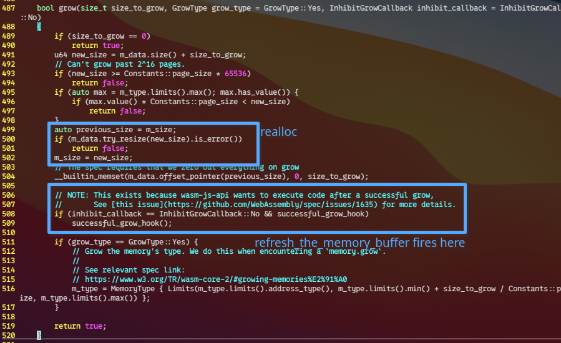The image size is (561, 343).
Task: Click 'return true;' on line 519
Action: click(x=80, y=326)
